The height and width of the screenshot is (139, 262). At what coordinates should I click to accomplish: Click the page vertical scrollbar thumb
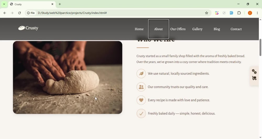(x=260, y=47)
